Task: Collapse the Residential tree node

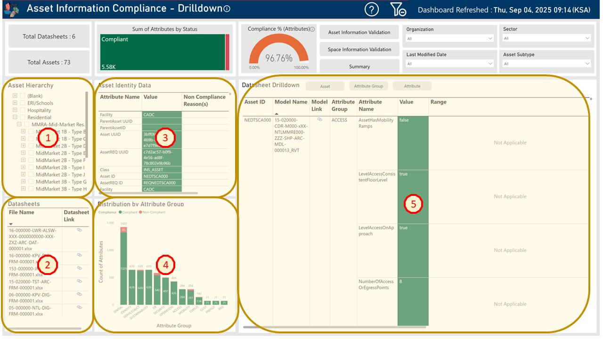Action: 15,117
